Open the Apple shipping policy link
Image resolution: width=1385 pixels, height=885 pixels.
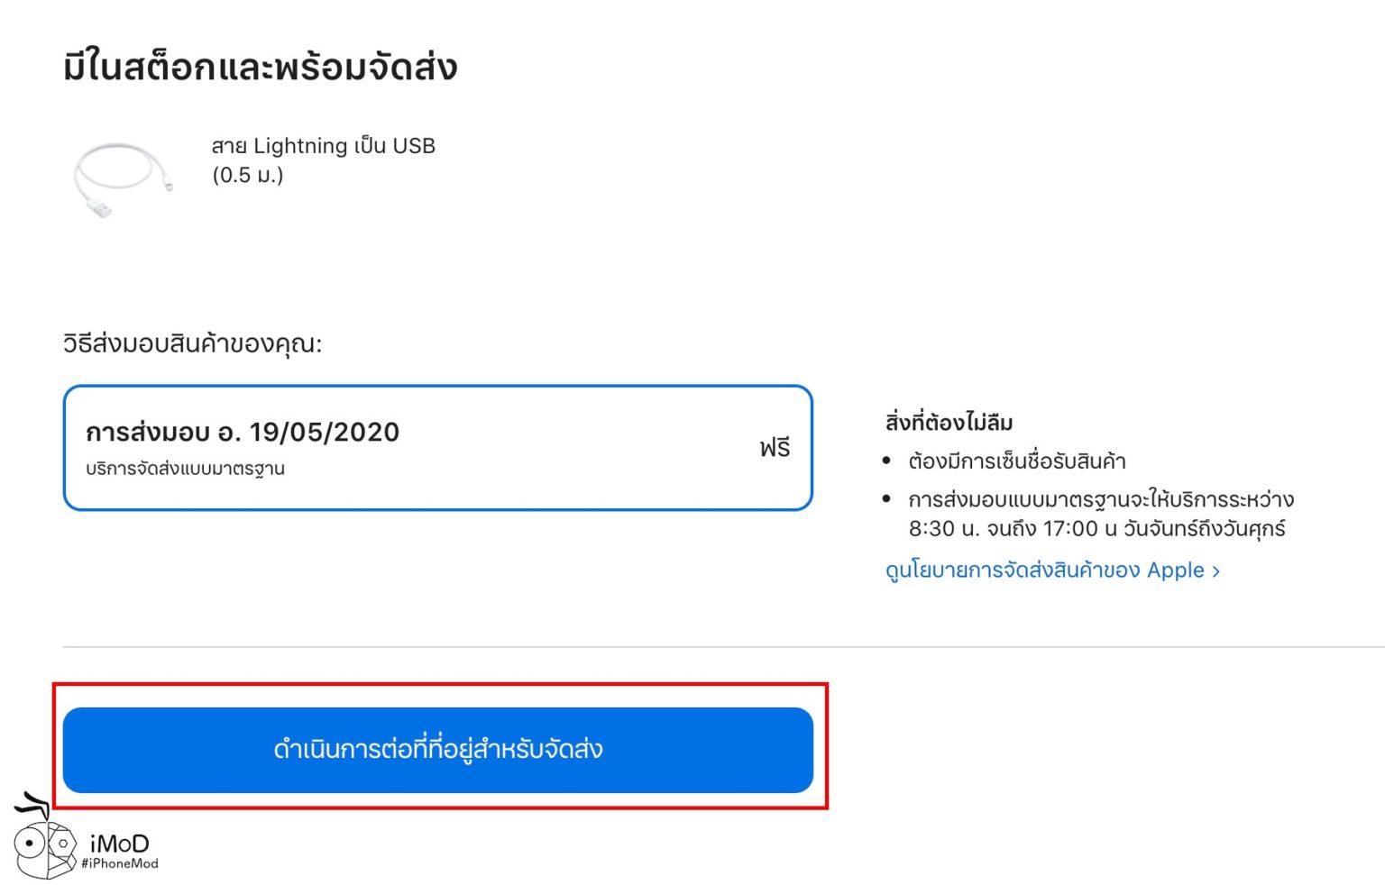tap(1044, 570)
